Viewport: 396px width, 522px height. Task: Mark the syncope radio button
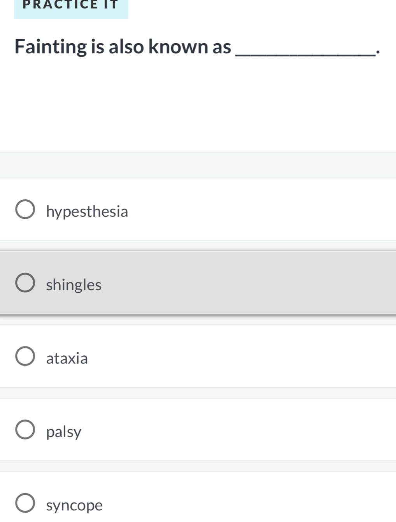(25, 503)
